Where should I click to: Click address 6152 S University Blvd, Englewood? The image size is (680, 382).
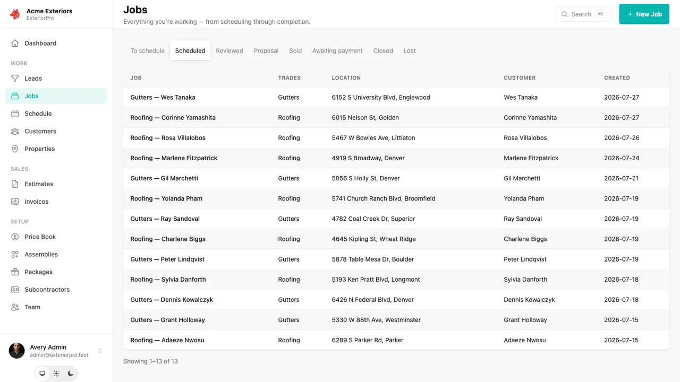pyautogui.click(x=381, y=98)
